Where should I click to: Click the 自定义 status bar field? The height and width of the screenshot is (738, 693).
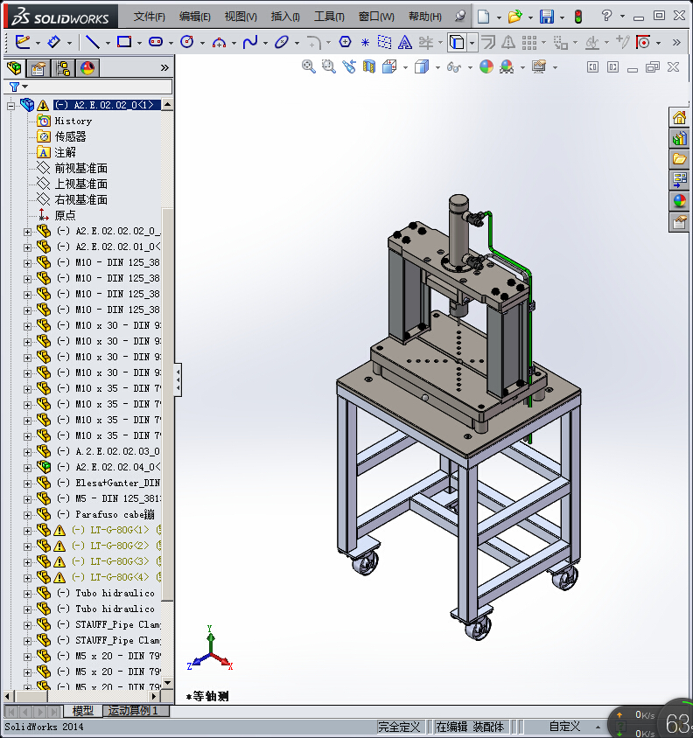coord(564,727)
